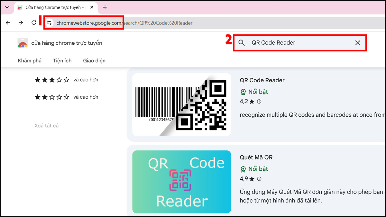Open the Khám phá tab
The height and width of the screenshot is (217, 386).
pos(30,60)
